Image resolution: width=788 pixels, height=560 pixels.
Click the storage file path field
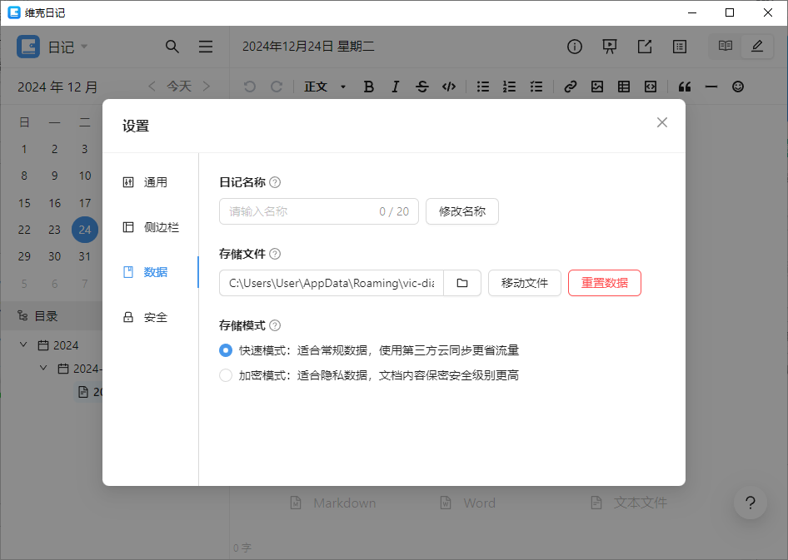332,283
